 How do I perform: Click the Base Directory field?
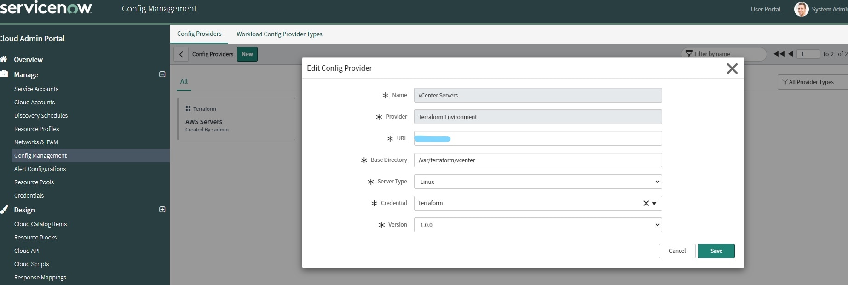point(538,160)
